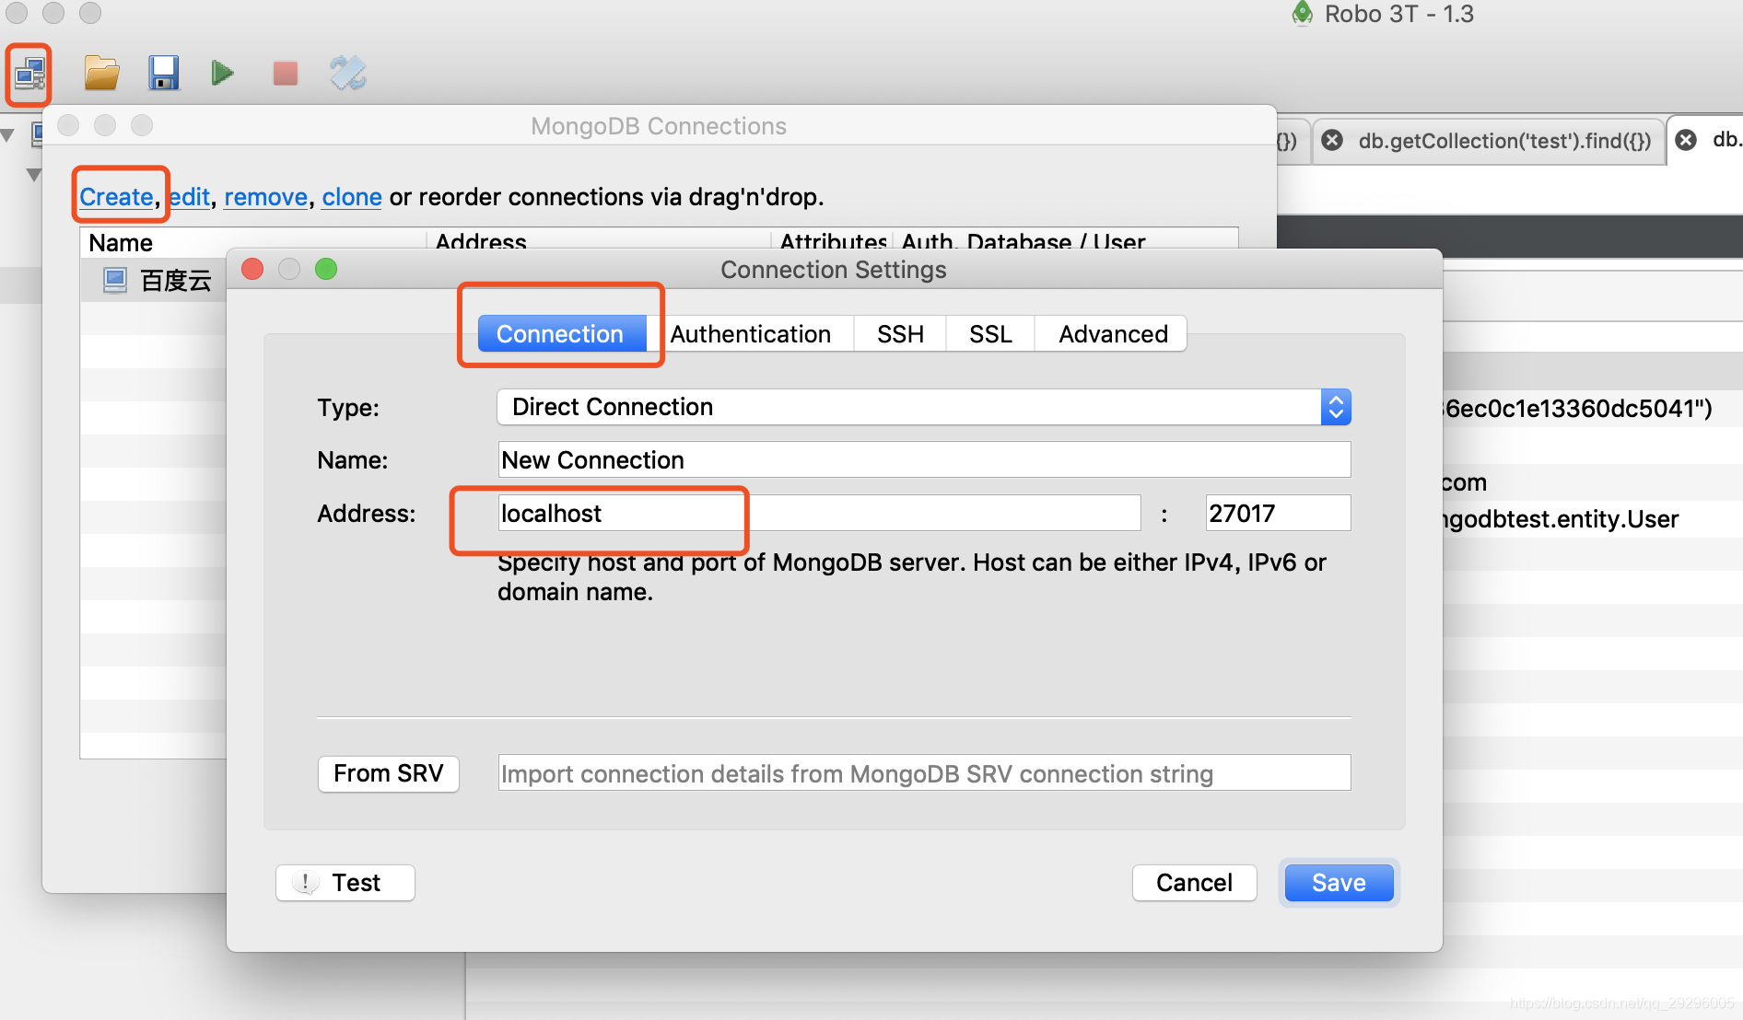
Task: Click the green Execute play icon
Action: pyautogui.click(x=222, y=73)
